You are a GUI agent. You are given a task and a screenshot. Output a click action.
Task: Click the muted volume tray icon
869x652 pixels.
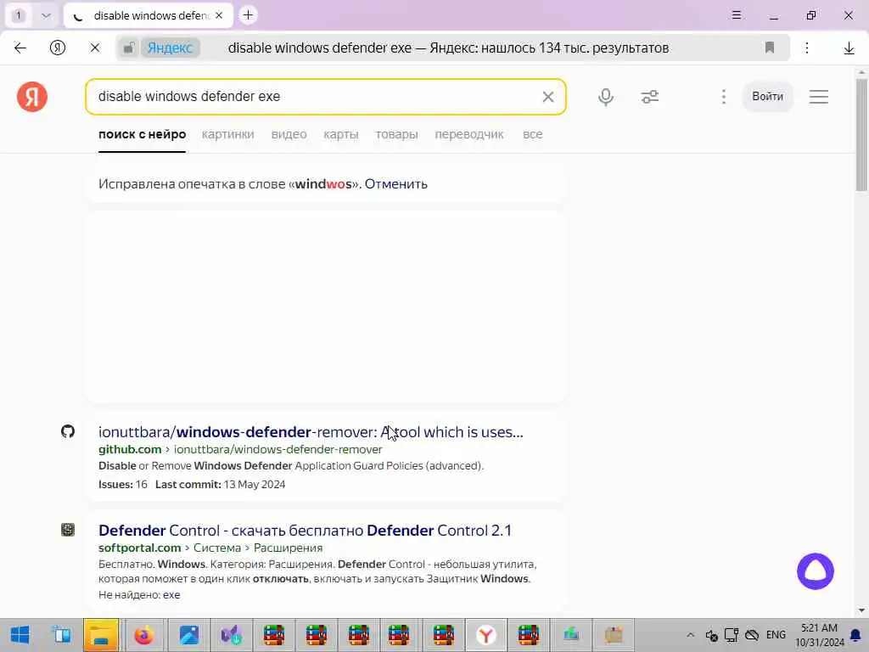[x=712, y=635]
